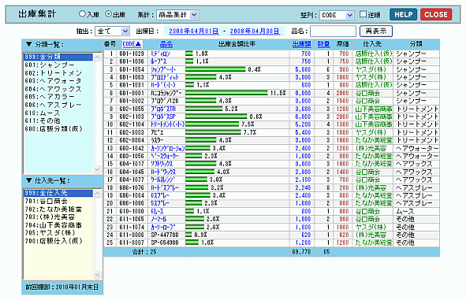The image size is (466, 300).
Task: Click 前回棚卸 2010年01月末日 label
Action: coord(62,287)
